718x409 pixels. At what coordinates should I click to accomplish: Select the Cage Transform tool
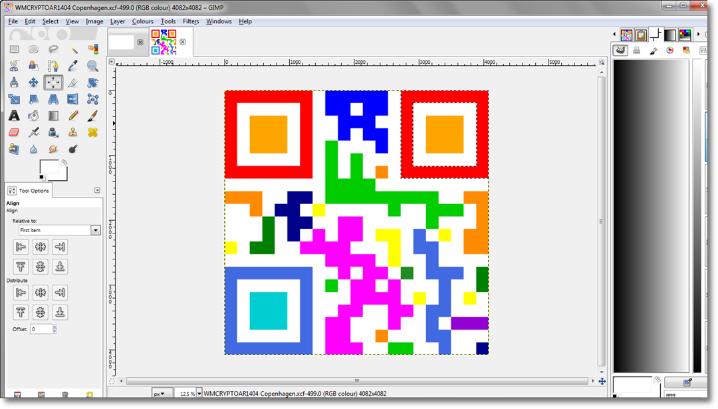[x=92, y=99]
